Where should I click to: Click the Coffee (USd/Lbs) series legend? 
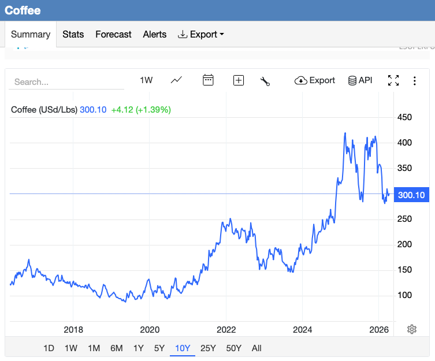click(x=44, y=110)
